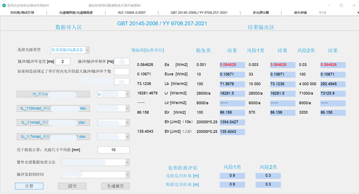Screen dimensions: 359x194
Task: Click the tL_110mrad file import button
Action: point(53,108)
